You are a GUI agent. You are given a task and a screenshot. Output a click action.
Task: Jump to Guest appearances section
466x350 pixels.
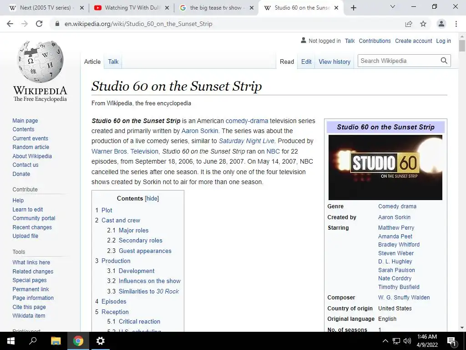pos(145,251)
